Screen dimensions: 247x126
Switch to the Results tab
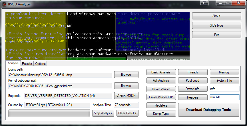pyautogui.click(x=27, y=64)
